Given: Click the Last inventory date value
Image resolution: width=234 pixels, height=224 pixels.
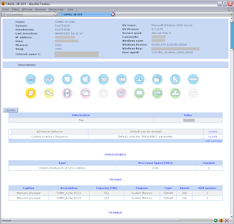Looking at the screenshot, I should [x=69, y=33].
